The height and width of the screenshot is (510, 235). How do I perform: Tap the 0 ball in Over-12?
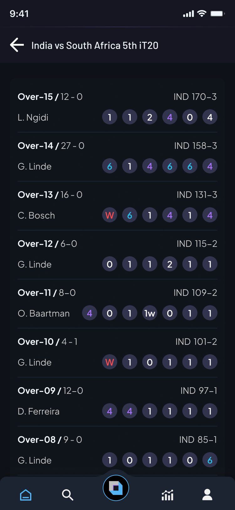[x=110, y=264]
